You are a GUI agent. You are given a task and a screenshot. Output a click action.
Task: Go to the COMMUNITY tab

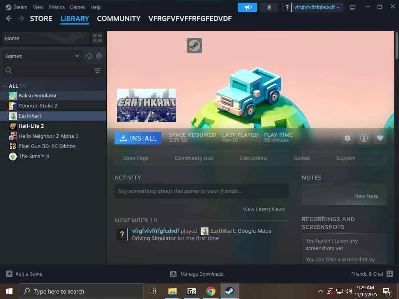pyautogui.click(x=118, y=19)
